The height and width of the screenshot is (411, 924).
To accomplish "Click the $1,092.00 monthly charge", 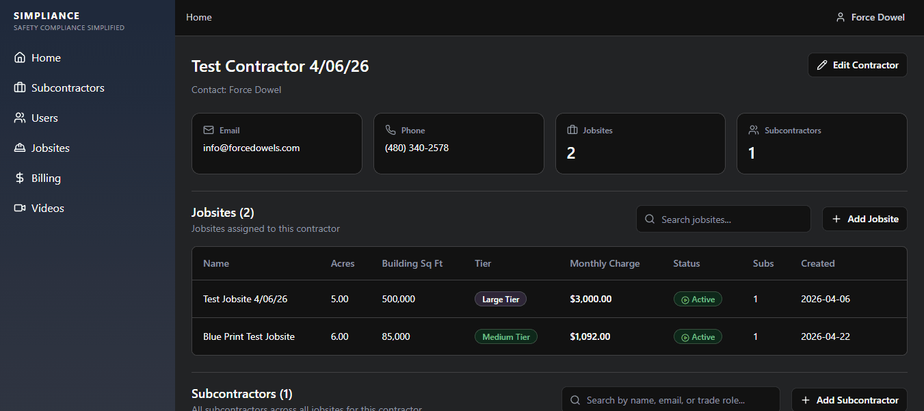I will coord(590,336).
